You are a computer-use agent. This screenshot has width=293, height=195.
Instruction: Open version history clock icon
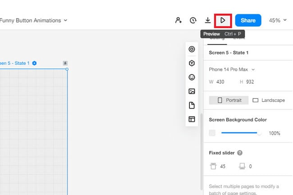click(193, 20)
